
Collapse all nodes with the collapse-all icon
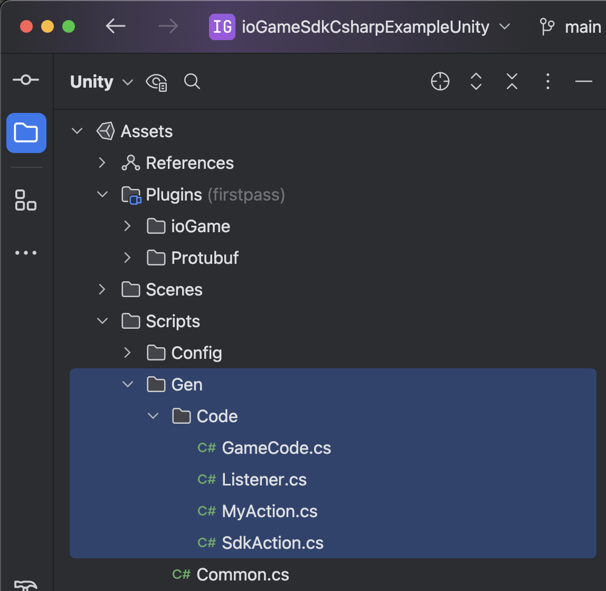click(512, 82)
